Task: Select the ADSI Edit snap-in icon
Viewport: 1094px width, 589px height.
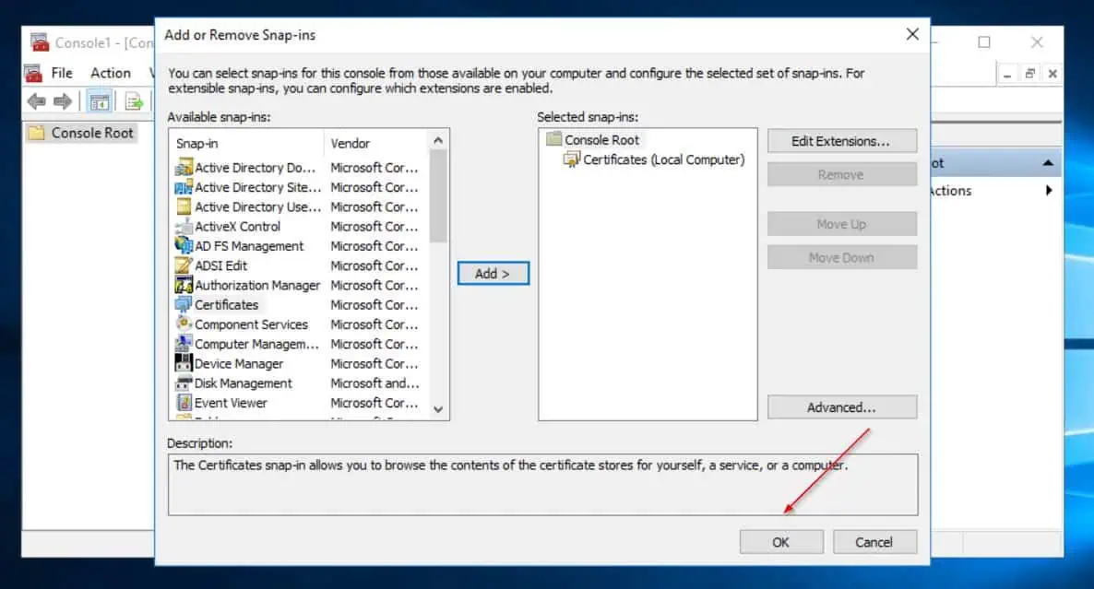Action: [x=184, y=265]
